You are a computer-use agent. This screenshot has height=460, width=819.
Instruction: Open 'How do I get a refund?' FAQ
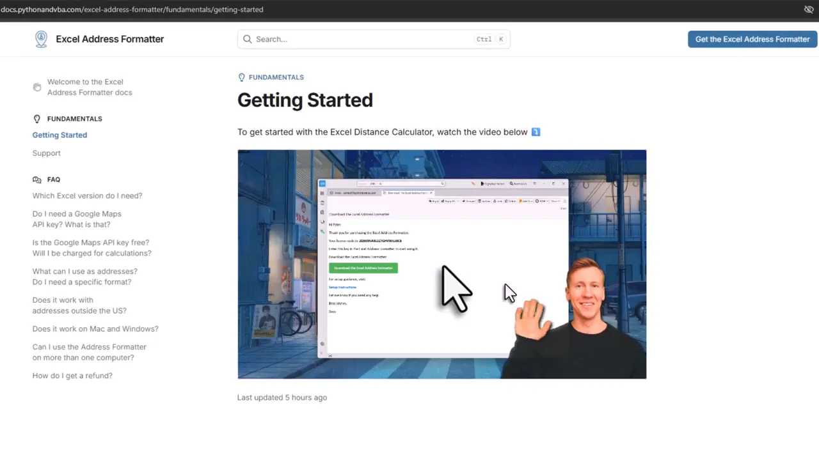pyautogui.click(x=72, y=376)
